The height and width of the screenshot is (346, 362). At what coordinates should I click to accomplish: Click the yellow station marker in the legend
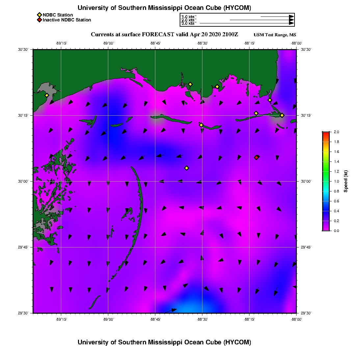[39, 15]
